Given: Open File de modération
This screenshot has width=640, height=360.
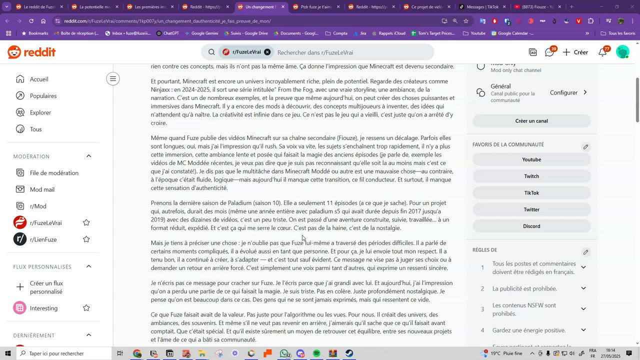Looking at the screenshot, I should 53,172.
